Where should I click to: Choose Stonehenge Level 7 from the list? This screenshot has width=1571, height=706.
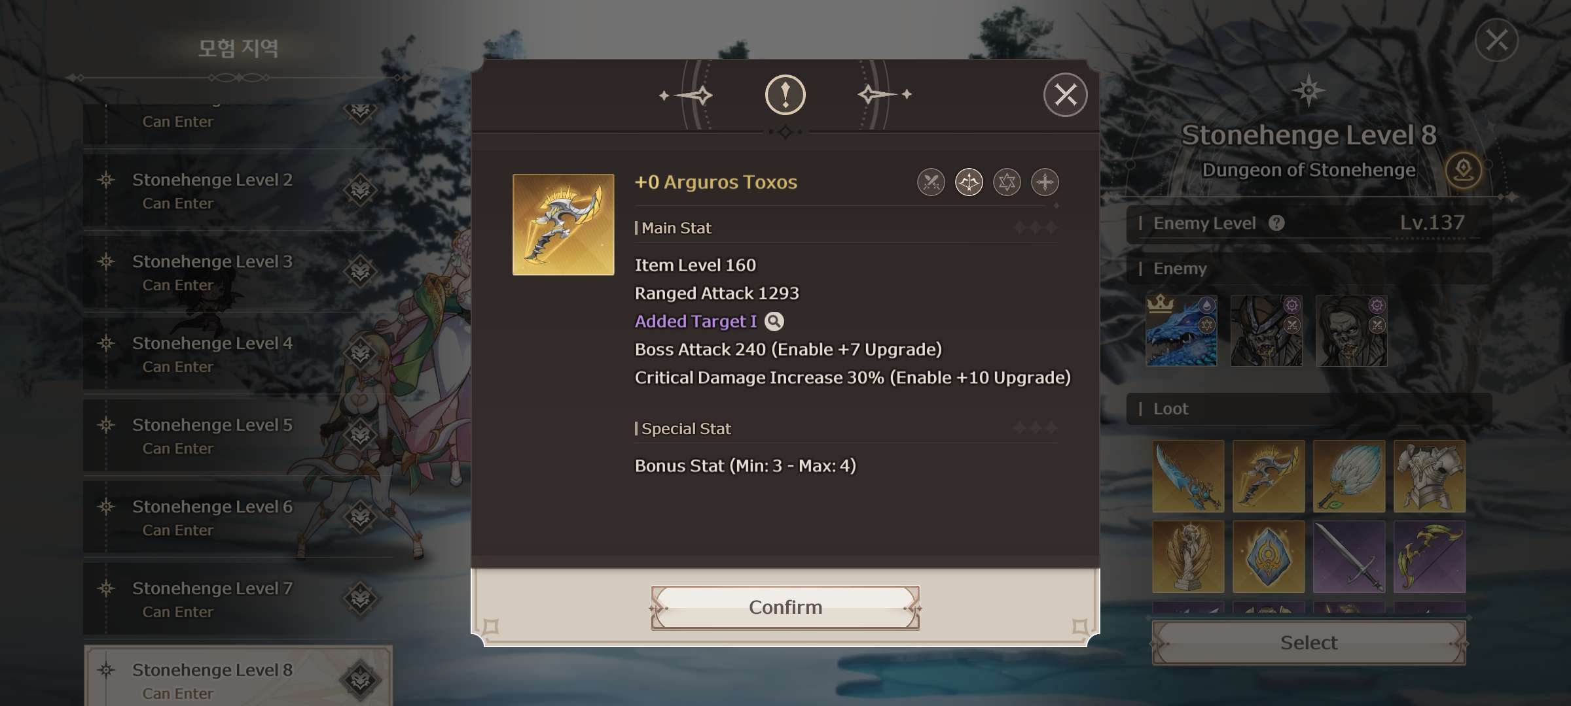click(x=238, y=599)
